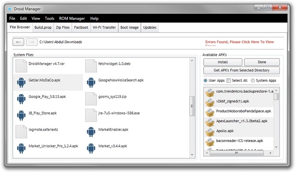Viewport: 296px width, 173px height.
Task: Select the Market_Unlocker_Pro_1.2.4.apk file name
Action: pos(53,146)
